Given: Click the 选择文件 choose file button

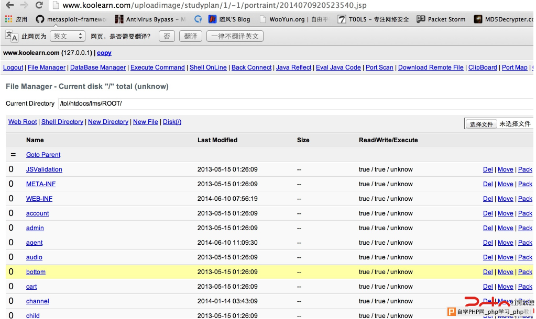Looking at the screenshot, I should pos(481,124).
